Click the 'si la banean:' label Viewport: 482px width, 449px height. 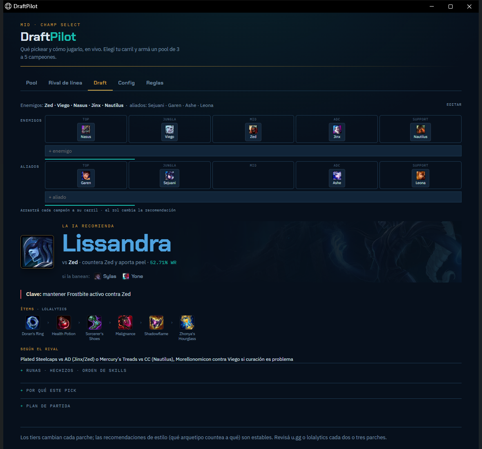click(x=76, y=276)
